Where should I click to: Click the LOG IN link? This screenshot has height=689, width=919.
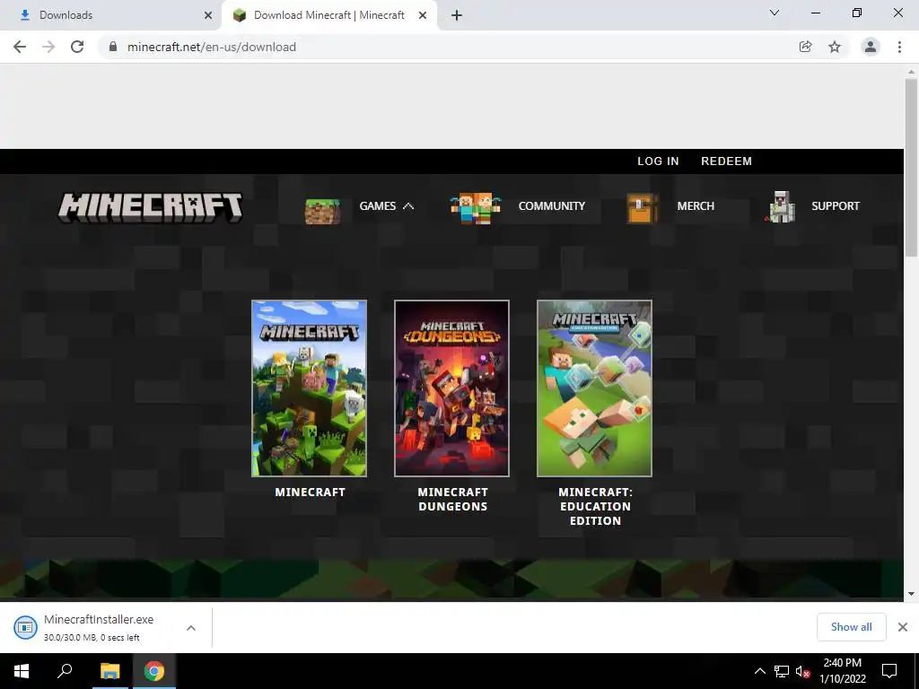click(658, 161)
